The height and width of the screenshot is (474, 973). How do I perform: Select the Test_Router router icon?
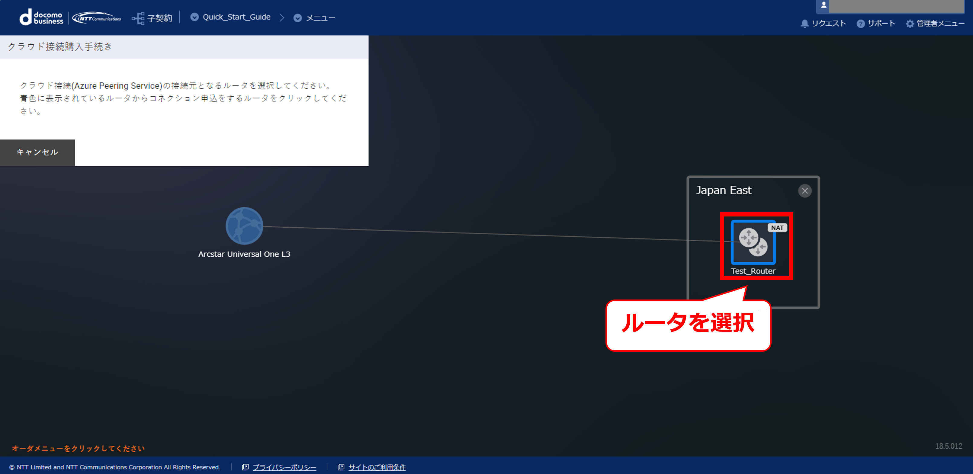pyautogui.click(x=753, y=242)
